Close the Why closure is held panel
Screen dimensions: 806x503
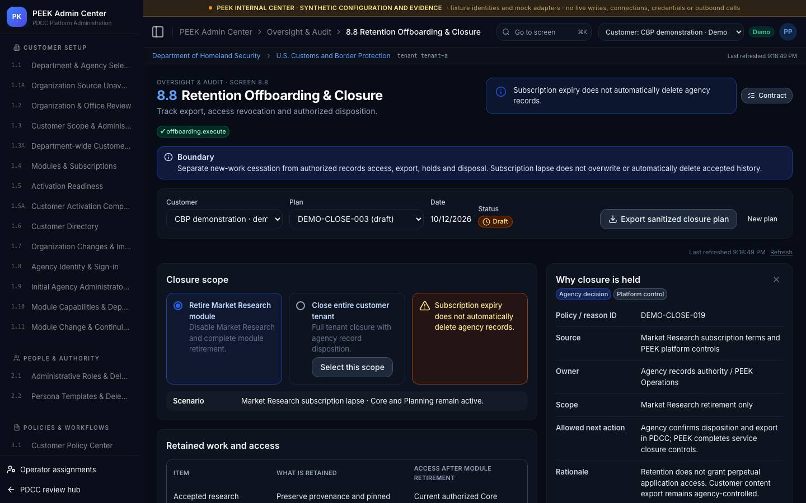coord(776,279)
